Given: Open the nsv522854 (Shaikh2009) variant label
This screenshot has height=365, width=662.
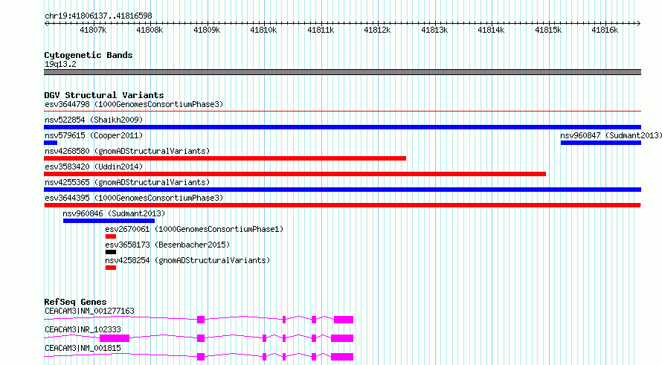Looking at the screenshot, I should coord(94,120).
